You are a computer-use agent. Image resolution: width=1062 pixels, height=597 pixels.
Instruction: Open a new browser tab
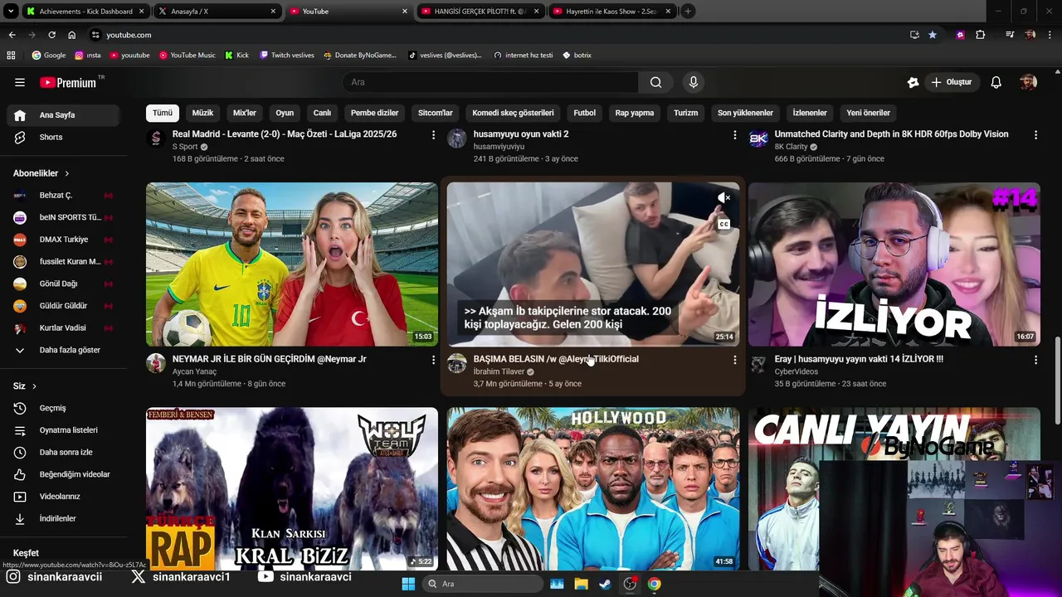(x=688, y=12)
